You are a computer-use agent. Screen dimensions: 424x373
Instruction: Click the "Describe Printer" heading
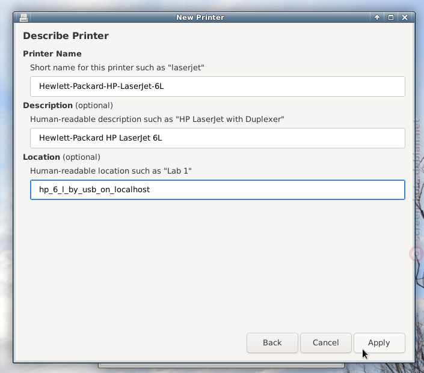[x=66, y=35]
